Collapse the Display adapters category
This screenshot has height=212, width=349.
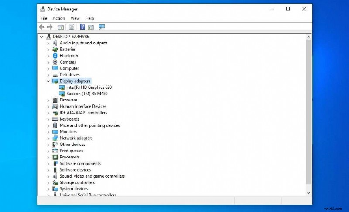tap(48, 81)
